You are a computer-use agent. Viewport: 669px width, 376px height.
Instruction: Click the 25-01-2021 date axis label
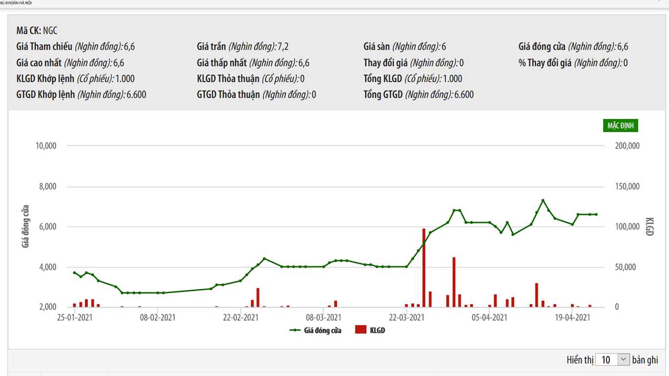75,317
